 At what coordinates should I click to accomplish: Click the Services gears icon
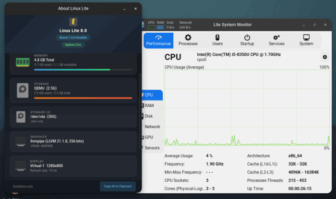pos(276,37)
